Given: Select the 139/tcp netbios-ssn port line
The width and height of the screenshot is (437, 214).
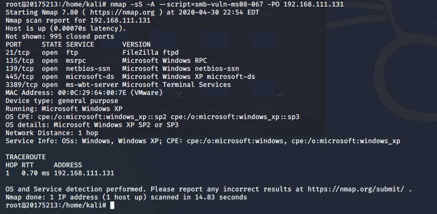Looking at the screenshot, I should [x=122, y=69].
